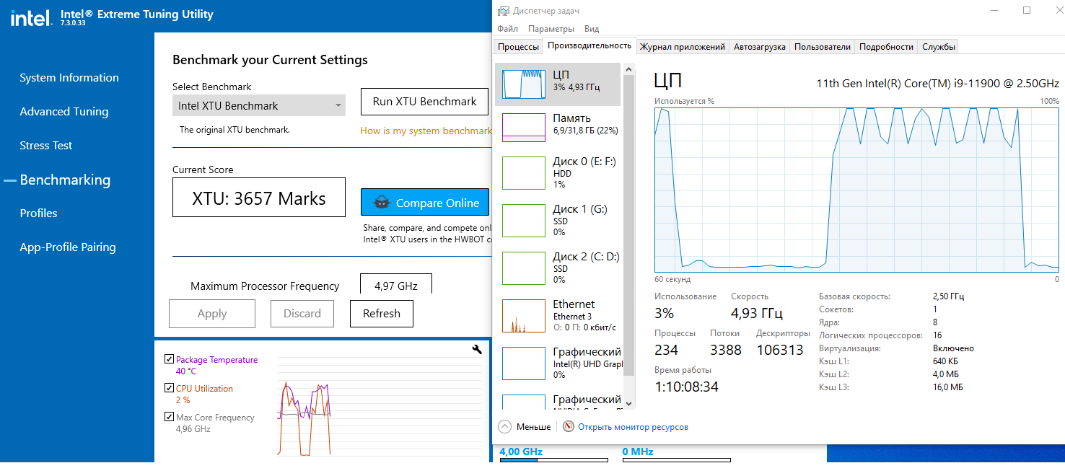Click the Run XTU Benchmark button
The height and width of the screenshot is (476, 1065).
424,102
